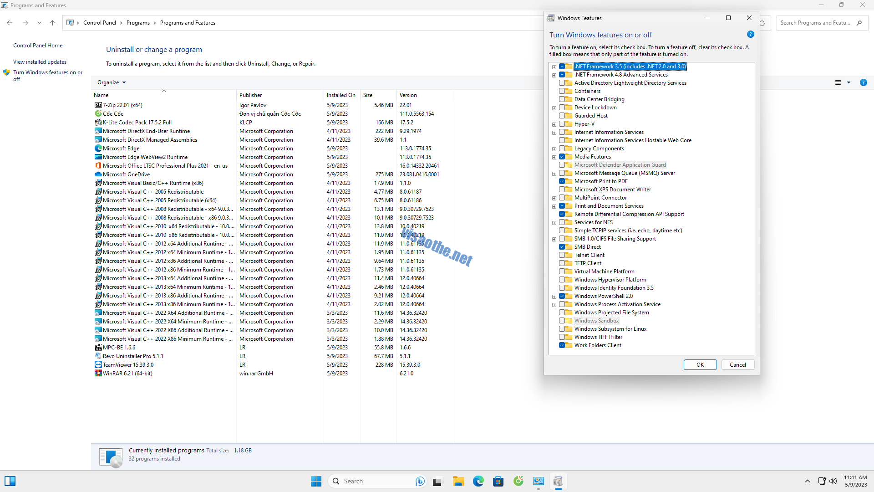Click the Microsoft Edge browser icon
Viewport: 874px width, 492px height.
478,481
